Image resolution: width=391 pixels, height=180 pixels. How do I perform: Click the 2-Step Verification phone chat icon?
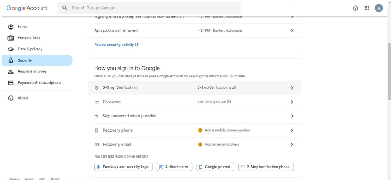[242, 167]
